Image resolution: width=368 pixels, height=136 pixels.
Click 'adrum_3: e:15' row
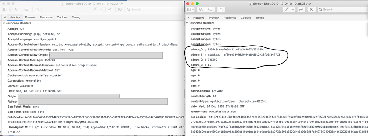(x=200, y=65)
